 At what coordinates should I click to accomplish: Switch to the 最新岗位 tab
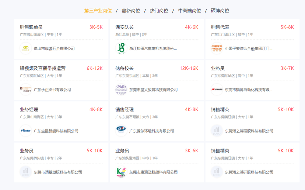point(131,11)
